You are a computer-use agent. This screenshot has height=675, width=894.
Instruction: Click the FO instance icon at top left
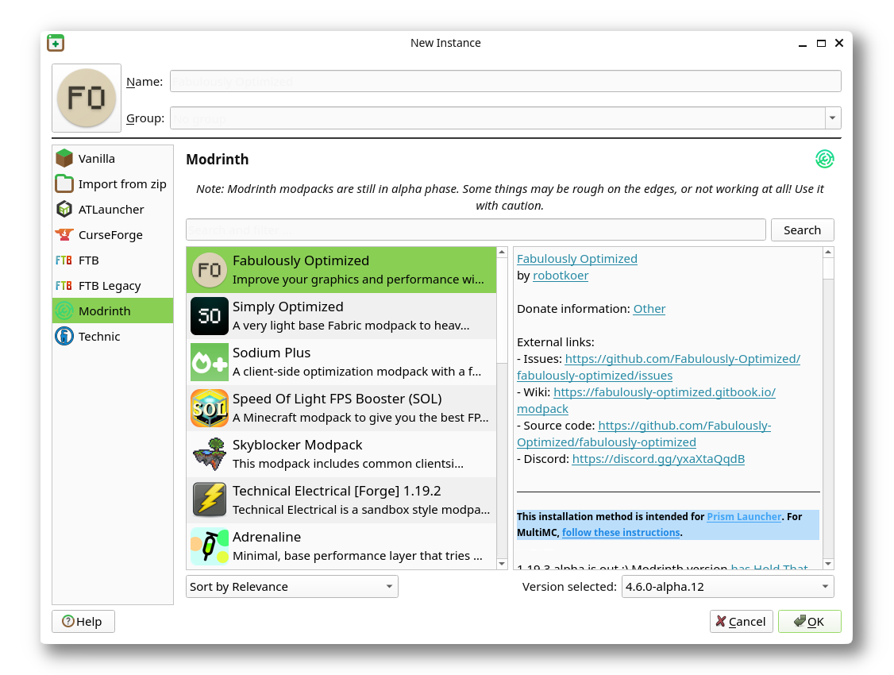pyautogui.click(x=86, y=97)
